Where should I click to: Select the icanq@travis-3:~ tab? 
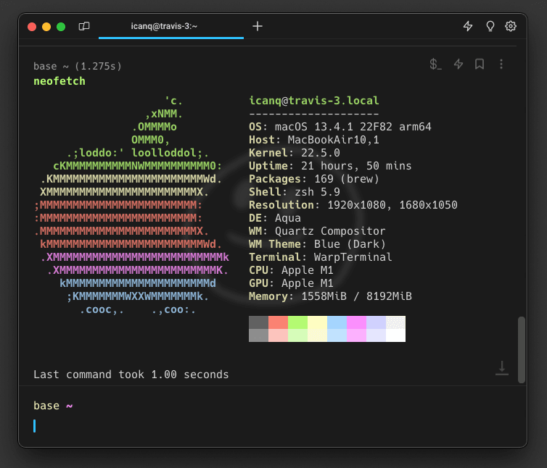pyautogui.click(x=170, y=26)
